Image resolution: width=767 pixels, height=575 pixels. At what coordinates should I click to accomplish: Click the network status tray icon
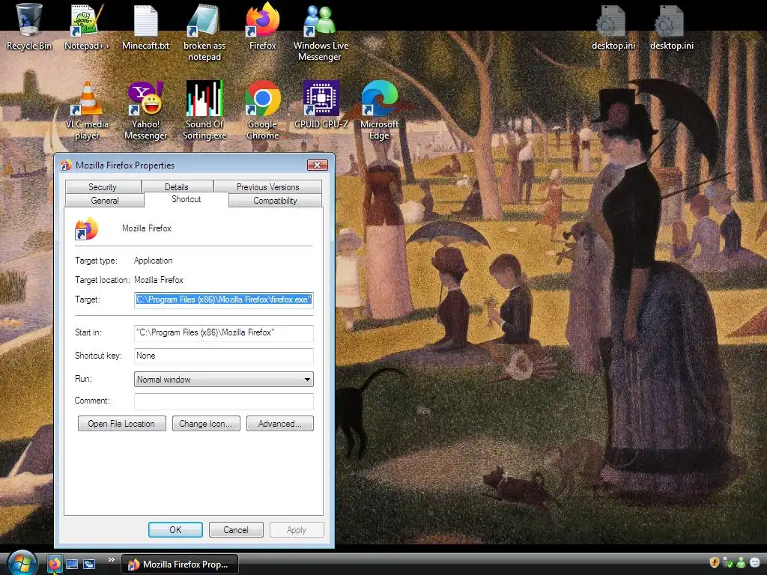click(x=728, y=563)
